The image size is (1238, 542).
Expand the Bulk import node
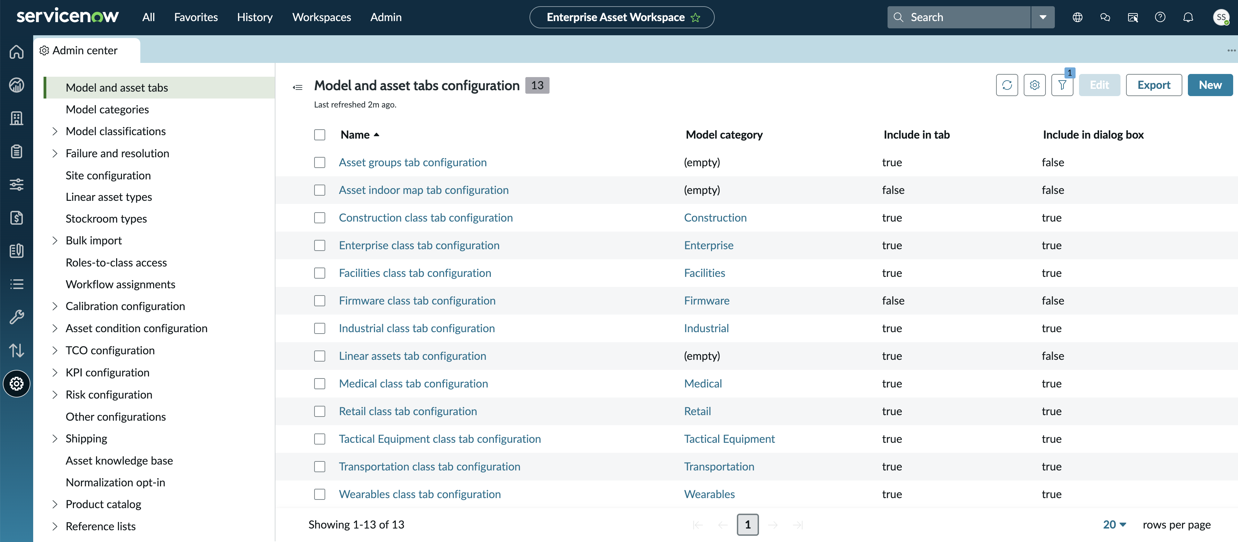[x=54, y=240]
